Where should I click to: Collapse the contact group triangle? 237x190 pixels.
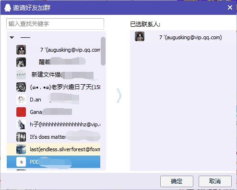pos(12,37)
